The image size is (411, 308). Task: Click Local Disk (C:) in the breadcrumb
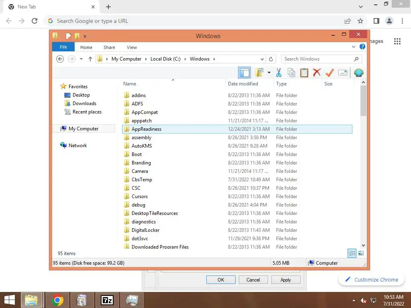coord(165,59)
